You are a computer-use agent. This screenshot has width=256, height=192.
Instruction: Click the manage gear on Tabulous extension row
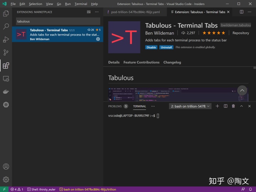tap(98, 39)
